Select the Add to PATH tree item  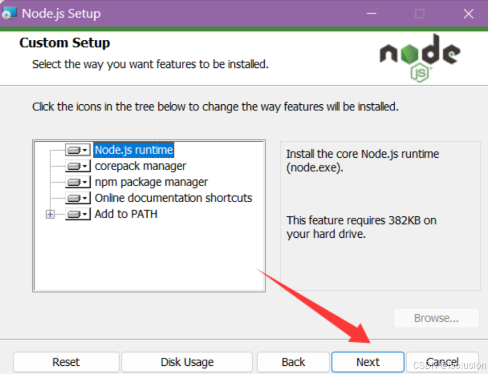[126, 214]
